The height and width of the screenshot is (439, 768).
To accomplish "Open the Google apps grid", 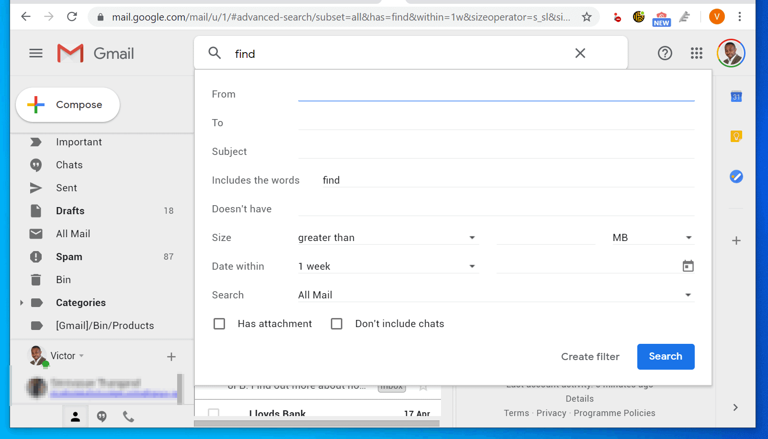I will (x=696, y=53).
